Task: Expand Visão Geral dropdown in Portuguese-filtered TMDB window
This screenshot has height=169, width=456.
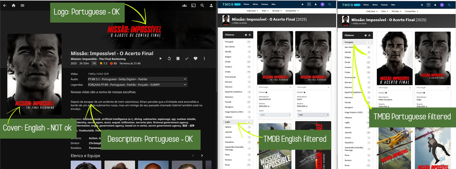Action: [x=372, y=11]
